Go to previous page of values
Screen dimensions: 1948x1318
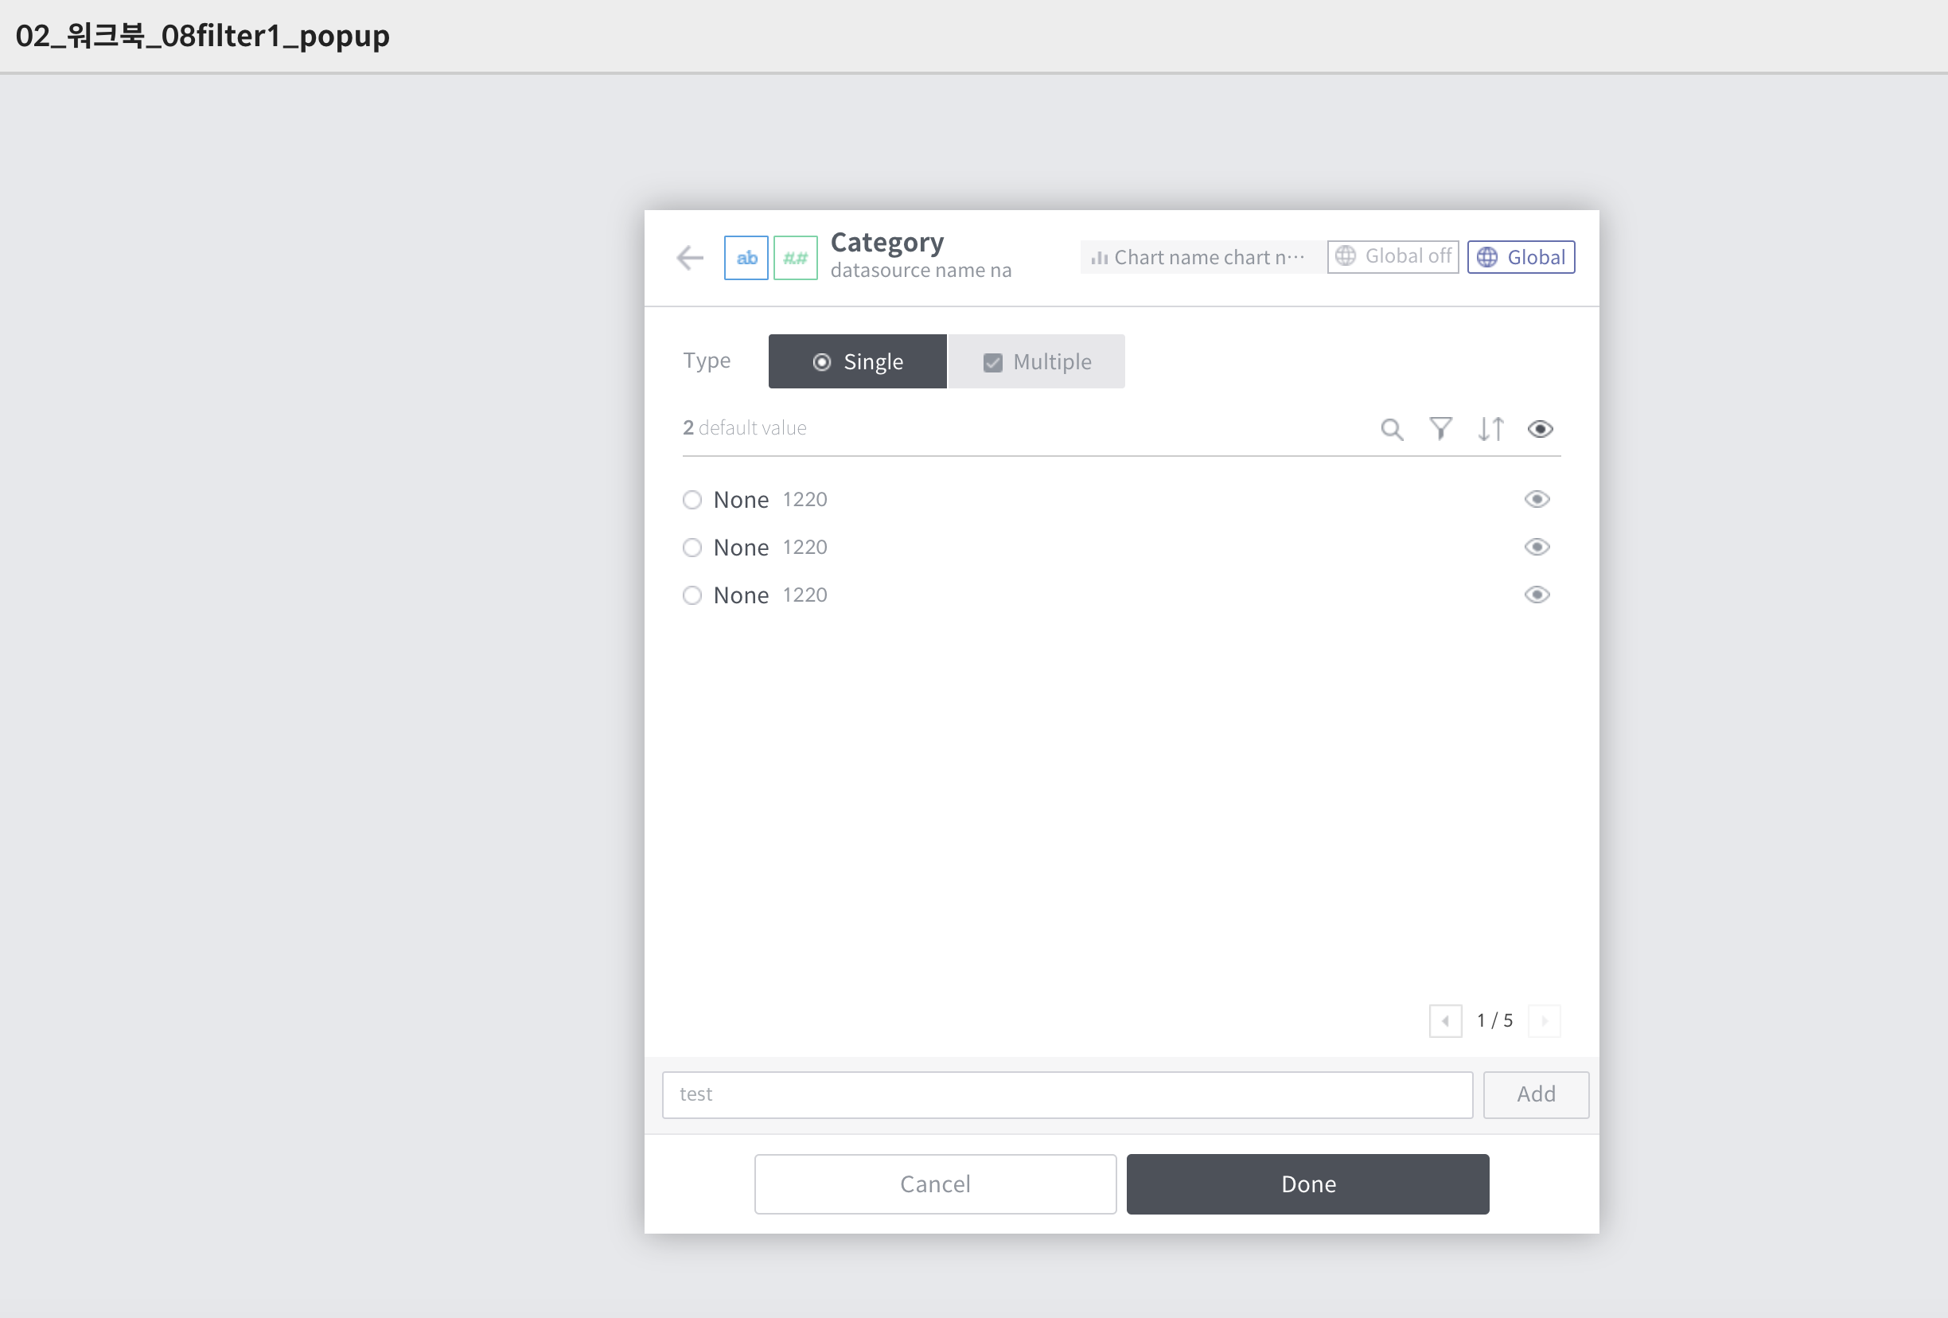click(1445, 1020)
